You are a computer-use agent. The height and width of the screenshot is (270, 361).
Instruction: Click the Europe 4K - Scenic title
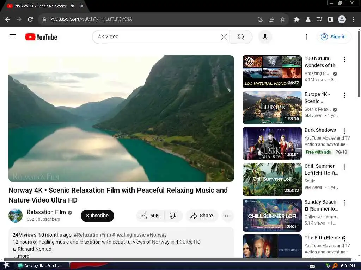(x=317, y=98)
